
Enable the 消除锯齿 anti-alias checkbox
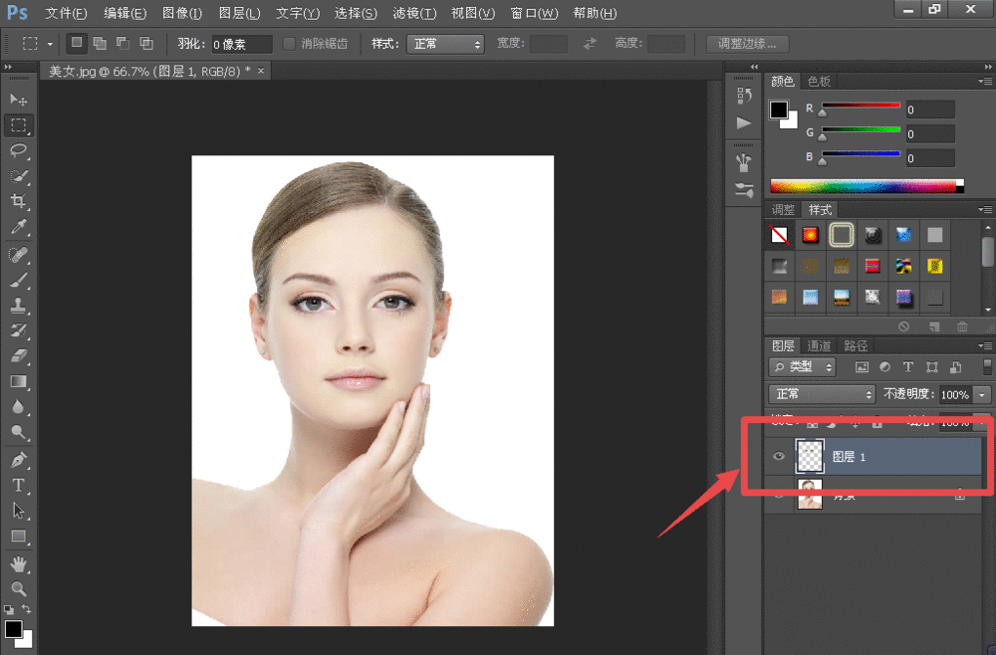coord(290,44)
